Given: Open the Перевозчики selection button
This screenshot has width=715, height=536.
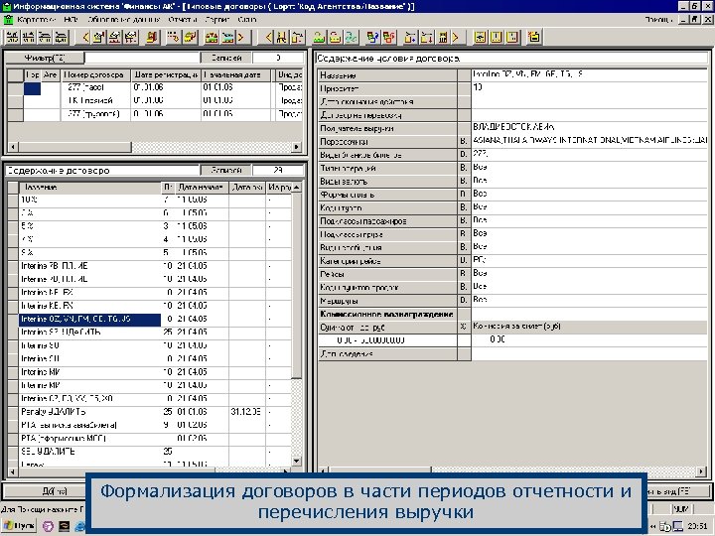Looking at the screenshot, I should pyautogui.click(x=464, y=141).
